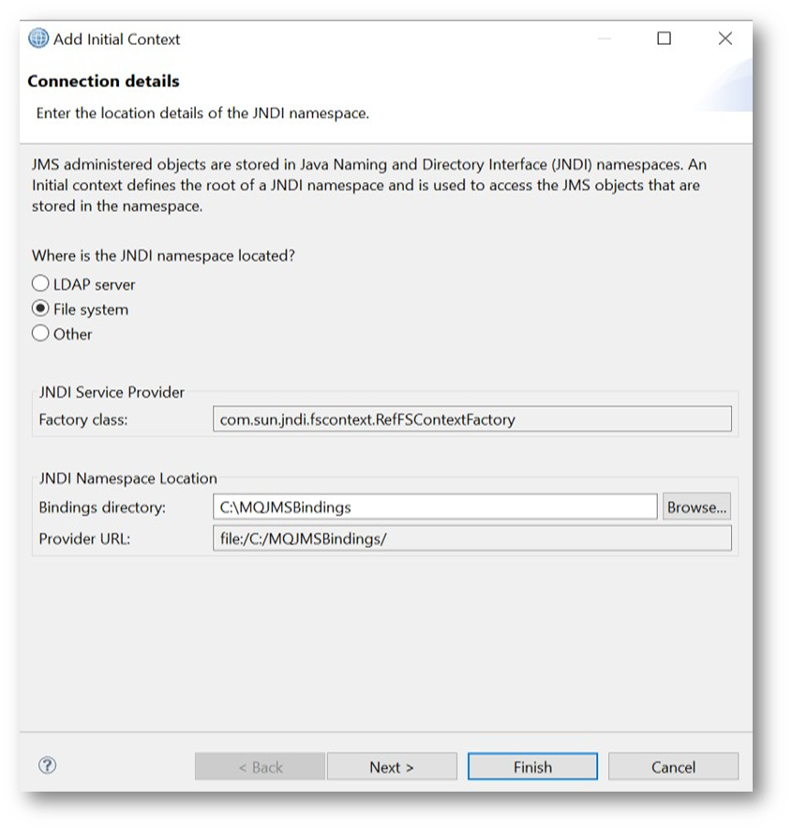Minimize the Add Initial Context window
792x831 pixels.
click(x=605, y=38)
